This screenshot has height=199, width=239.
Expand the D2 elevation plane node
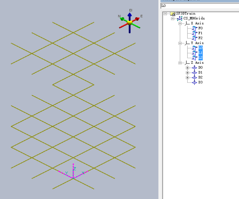coord(188,78)
